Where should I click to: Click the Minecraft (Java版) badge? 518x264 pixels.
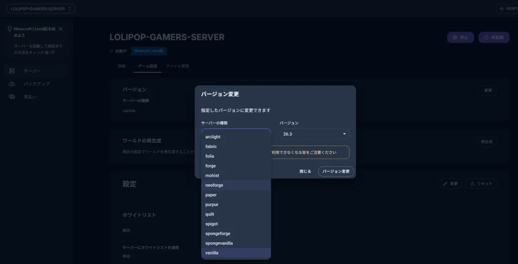[x=149, y=51]
